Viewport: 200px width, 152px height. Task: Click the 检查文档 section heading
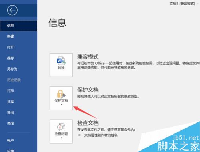tap(88, 123)
